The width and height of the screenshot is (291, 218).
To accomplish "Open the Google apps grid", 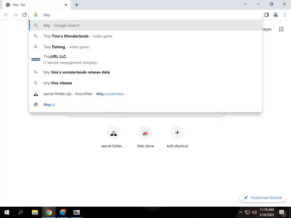I will pyautogui.click(x=281, y=29).
